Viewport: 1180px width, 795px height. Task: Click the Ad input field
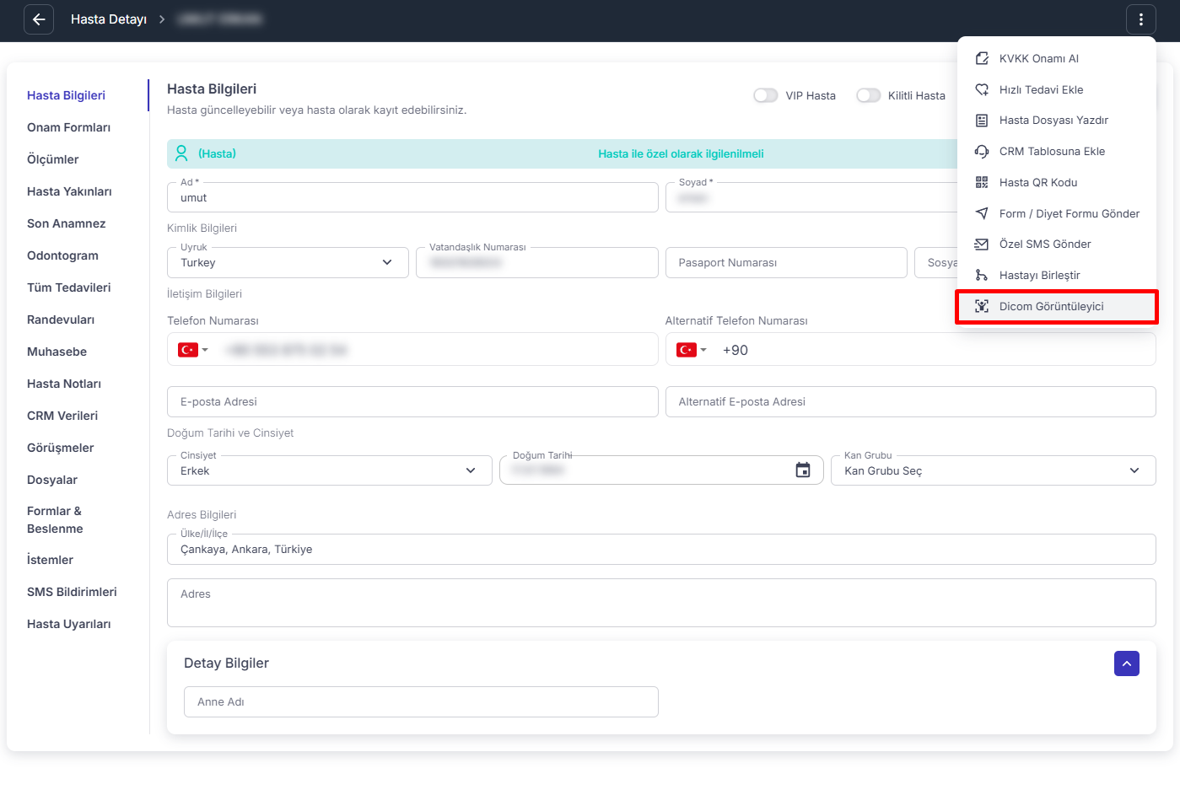point(412,197)
